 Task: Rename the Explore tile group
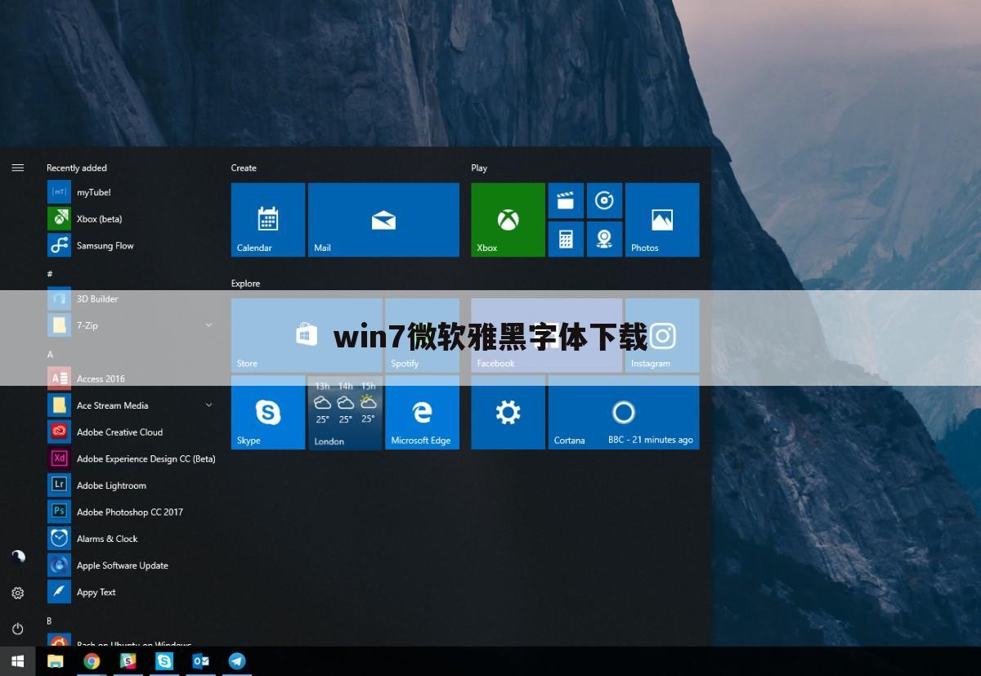tap(245, 283)
